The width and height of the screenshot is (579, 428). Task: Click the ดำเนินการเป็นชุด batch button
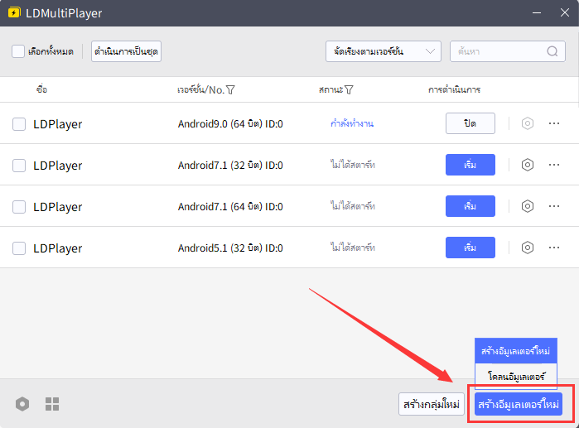(x=126, y=51)
